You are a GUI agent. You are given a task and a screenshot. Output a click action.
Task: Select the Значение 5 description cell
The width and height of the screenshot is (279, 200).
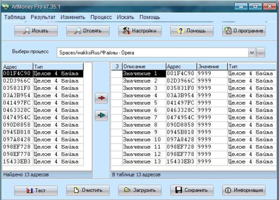[x=144, y=103]
